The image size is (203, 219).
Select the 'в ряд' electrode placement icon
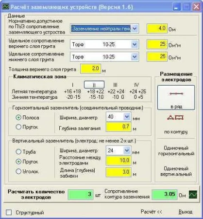pyautogui.click(x=176, y=98)
